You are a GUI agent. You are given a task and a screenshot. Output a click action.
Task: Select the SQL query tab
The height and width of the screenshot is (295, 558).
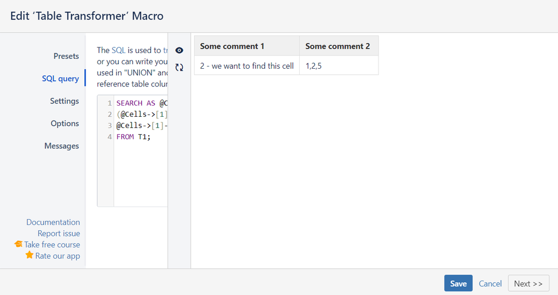(60, 79)
